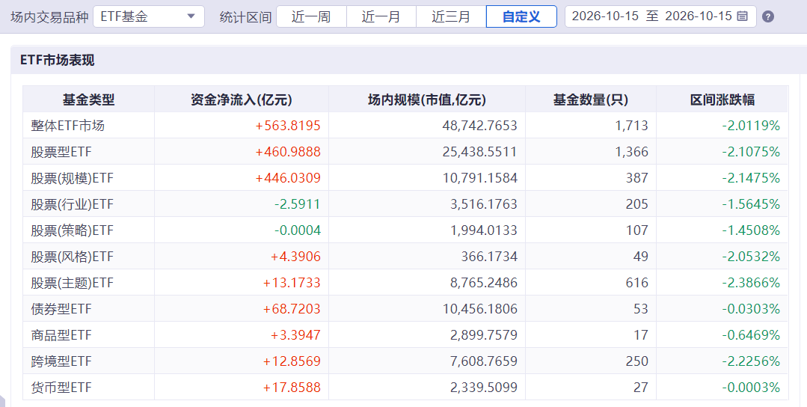Click the market size value 8,765.2486
Screen dimensions: 807x407
click(x=484, y=283)
